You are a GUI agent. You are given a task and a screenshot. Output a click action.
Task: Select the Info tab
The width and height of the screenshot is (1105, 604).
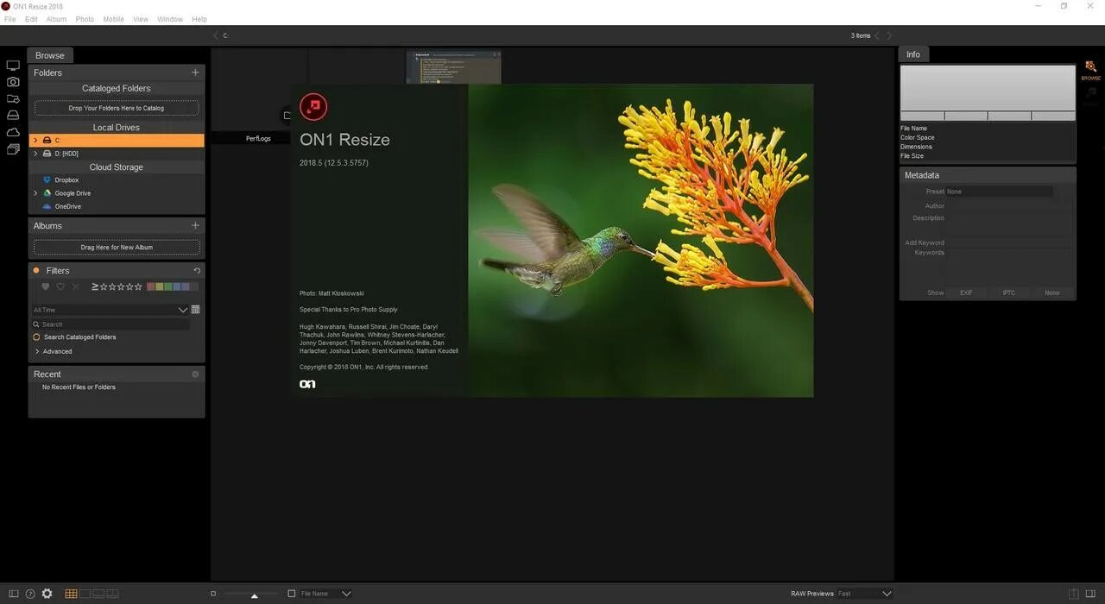tap(913, 54)
